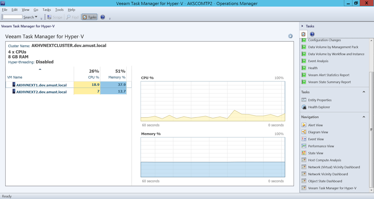Click the Alert View icon
The height and width of the screenshot is (199, 374).
tap(304, 125)
